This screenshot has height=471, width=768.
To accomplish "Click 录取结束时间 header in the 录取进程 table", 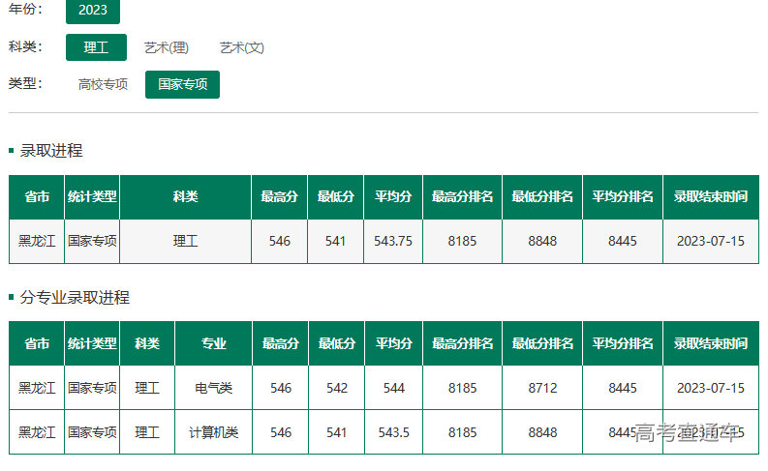I will pyautogui.click(x=711, y=196).
